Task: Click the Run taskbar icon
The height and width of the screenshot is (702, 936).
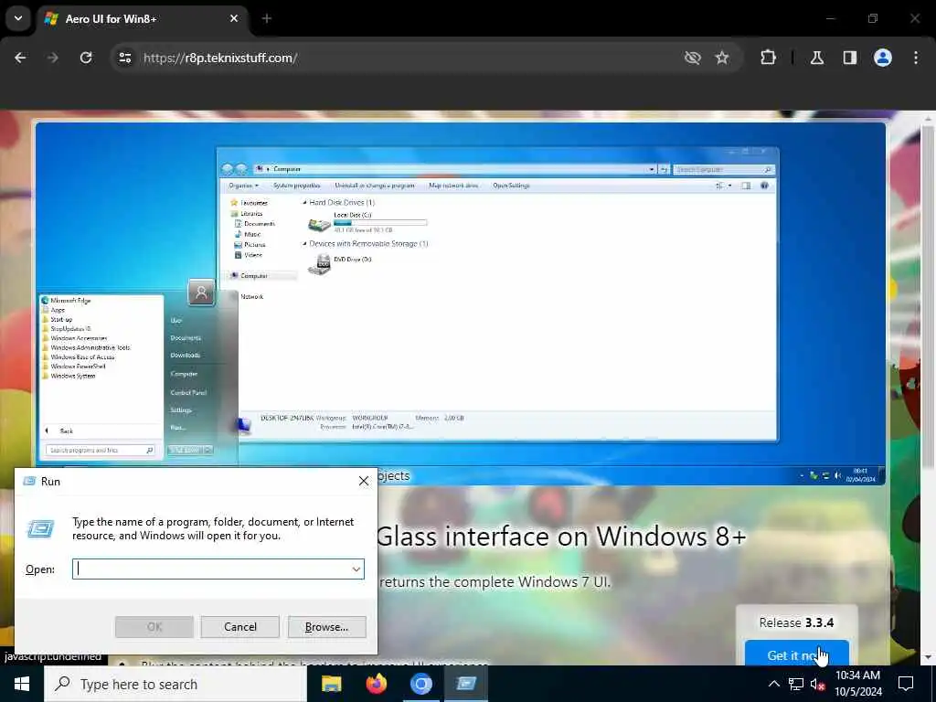Action: [466, 684]
